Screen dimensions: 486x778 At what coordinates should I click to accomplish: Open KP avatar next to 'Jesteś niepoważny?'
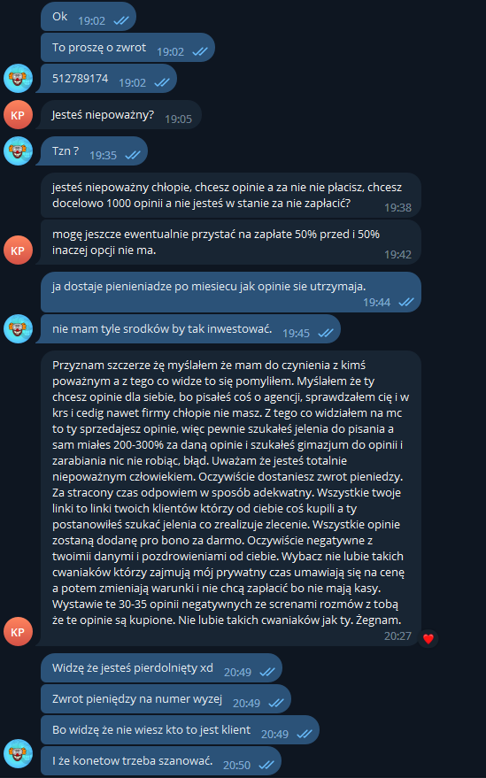click(x=18, y=114)
